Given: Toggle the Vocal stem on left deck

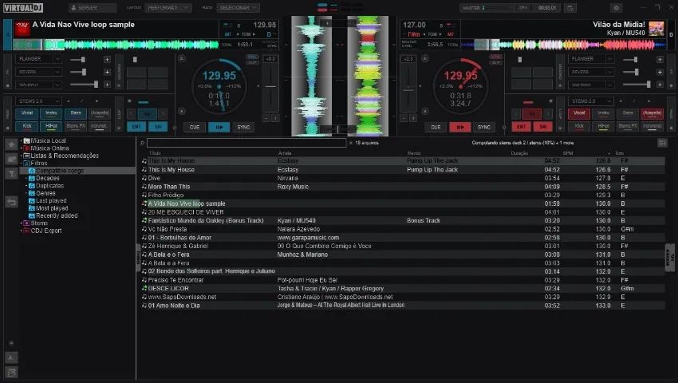Looking at the screenshot, I should pyautogui.click(x=27, y=113).
